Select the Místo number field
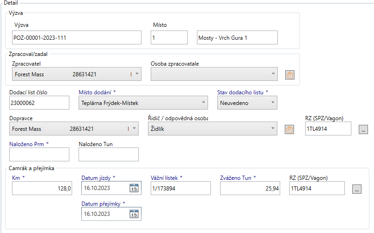This screenshot has width=374, height=233. pos(169,38)
